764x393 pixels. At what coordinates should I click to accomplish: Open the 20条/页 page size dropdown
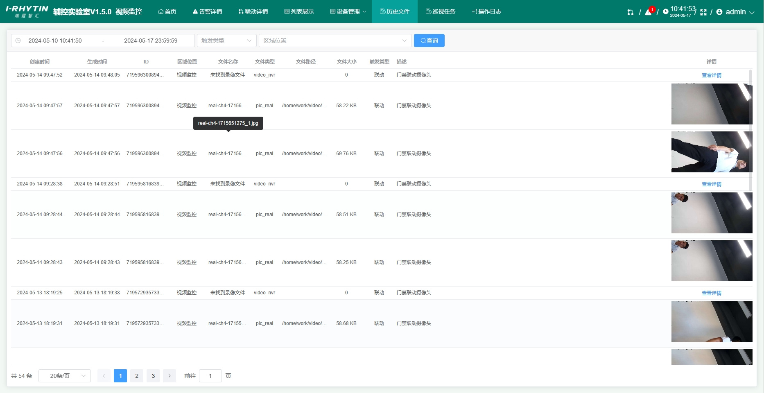click(x=65, y=376)
